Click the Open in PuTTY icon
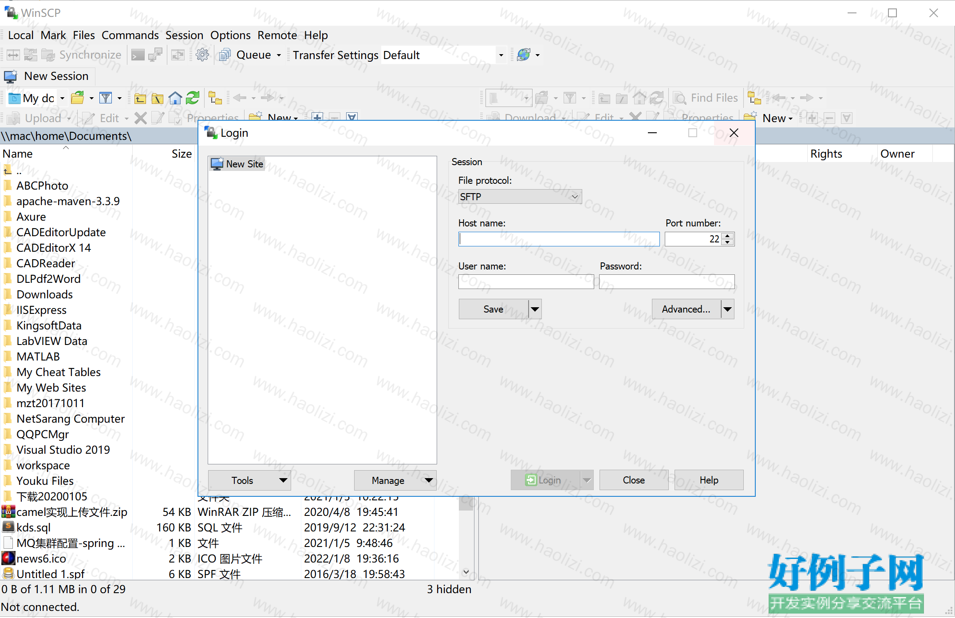This screenshot has width=955, height=618. pyautogui.click(x=155, y=55)
